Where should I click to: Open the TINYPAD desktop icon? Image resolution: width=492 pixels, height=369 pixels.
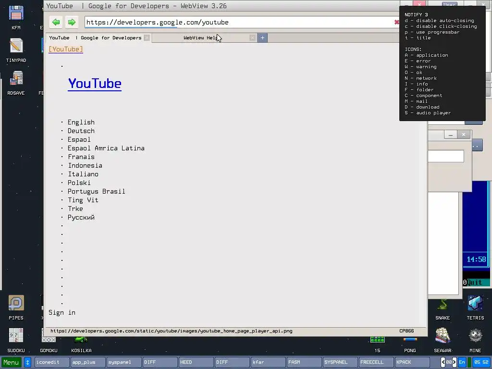point(16,50)
